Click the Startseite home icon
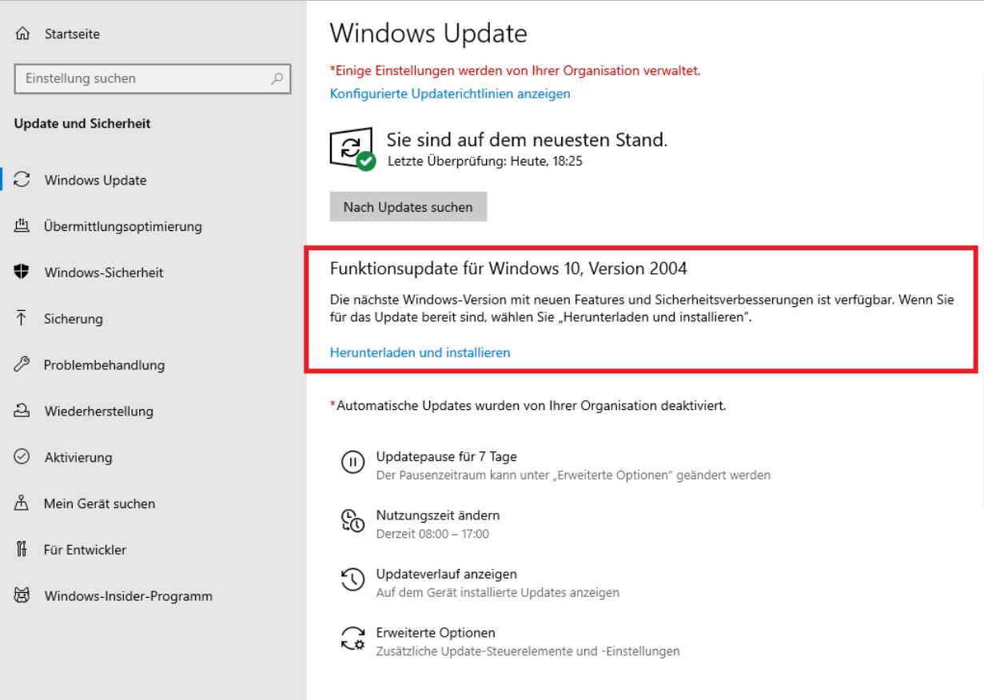This screenshot has height=700, width=984. (22, 34)
